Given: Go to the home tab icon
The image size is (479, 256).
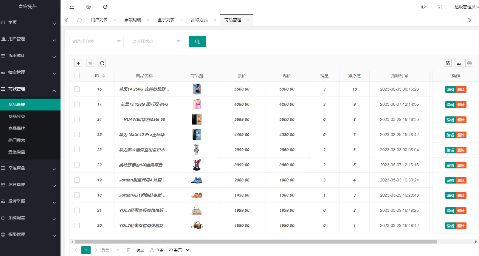Looking at the screenshot, I should pos(79,20).
